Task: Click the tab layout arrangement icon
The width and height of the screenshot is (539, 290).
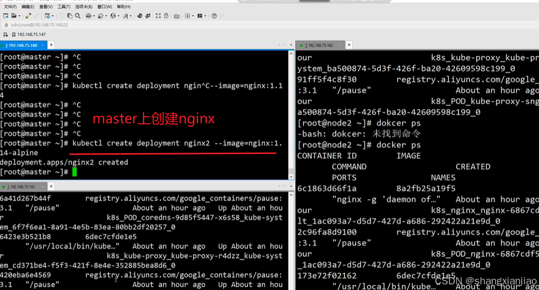Action: [200, 16]
